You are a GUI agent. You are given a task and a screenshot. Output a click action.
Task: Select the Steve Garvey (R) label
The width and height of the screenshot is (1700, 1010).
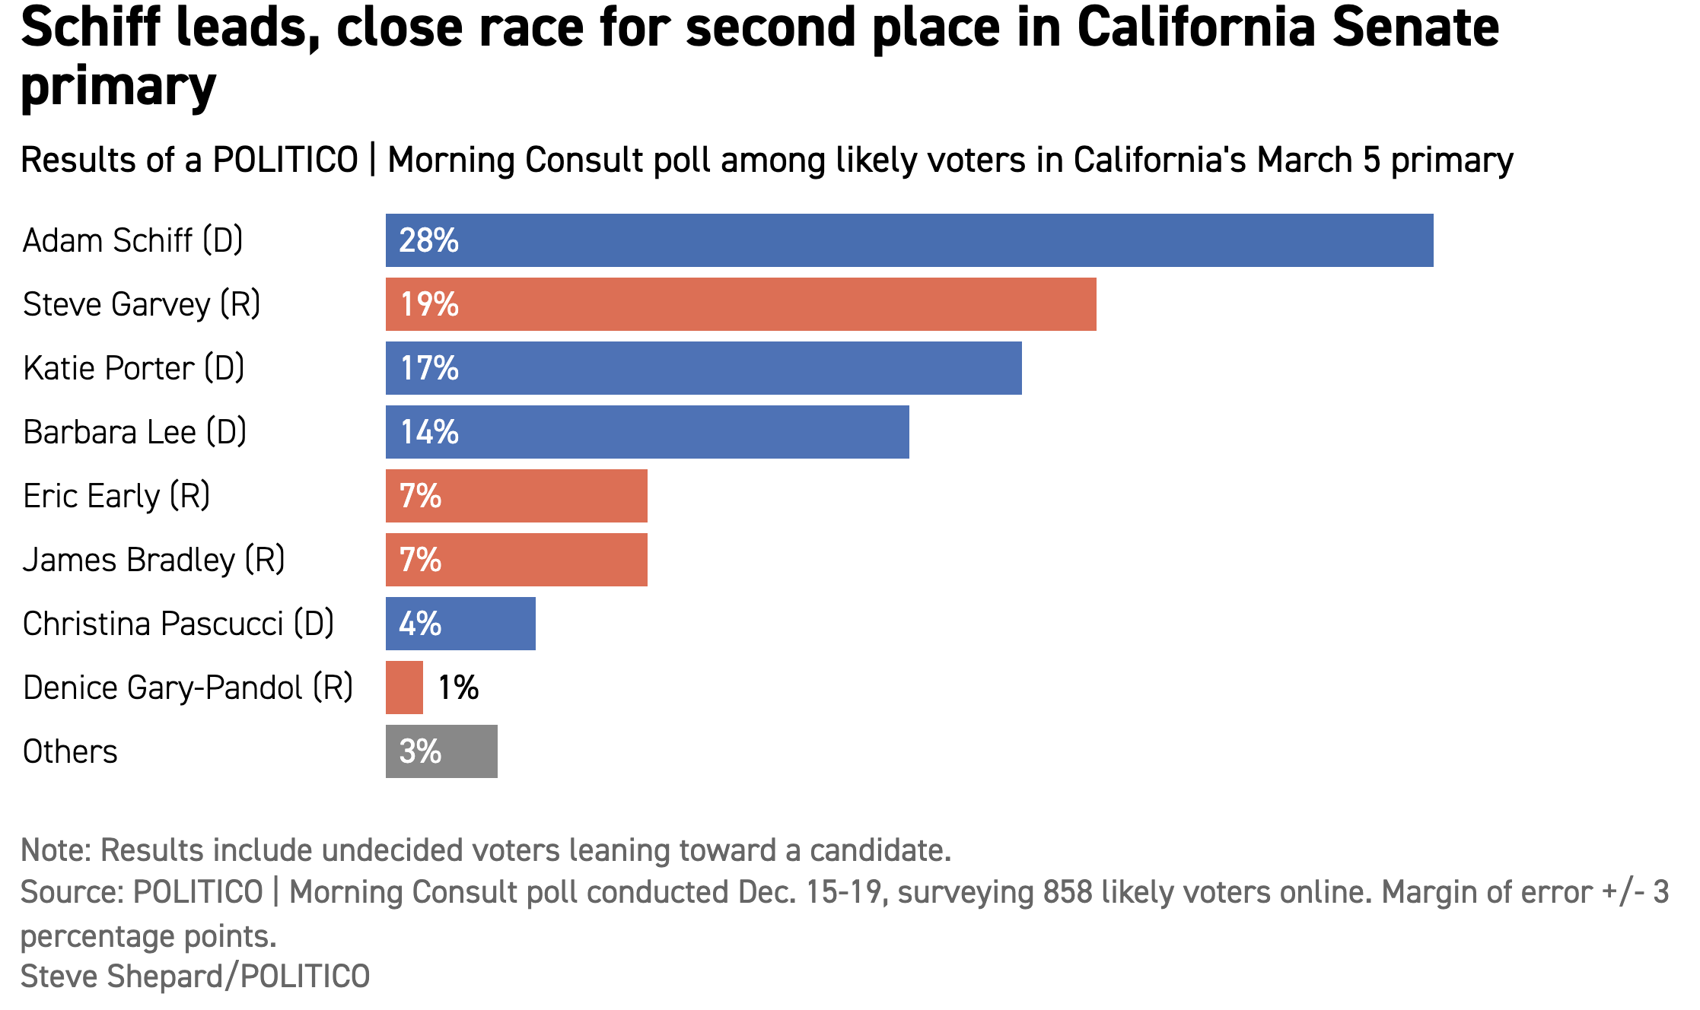142,304
